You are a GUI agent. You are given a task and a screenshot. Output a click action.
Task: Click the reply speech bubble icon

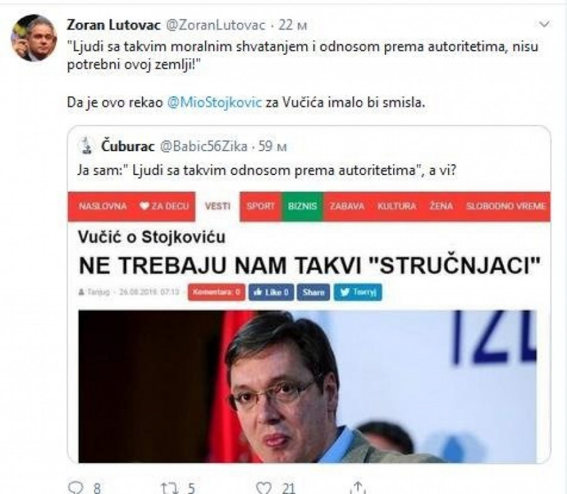[x=76, y=488]
